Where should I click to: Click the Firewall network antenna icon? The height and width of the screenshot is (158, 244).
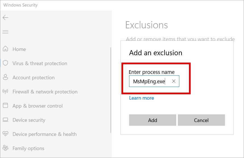[5, 91]
